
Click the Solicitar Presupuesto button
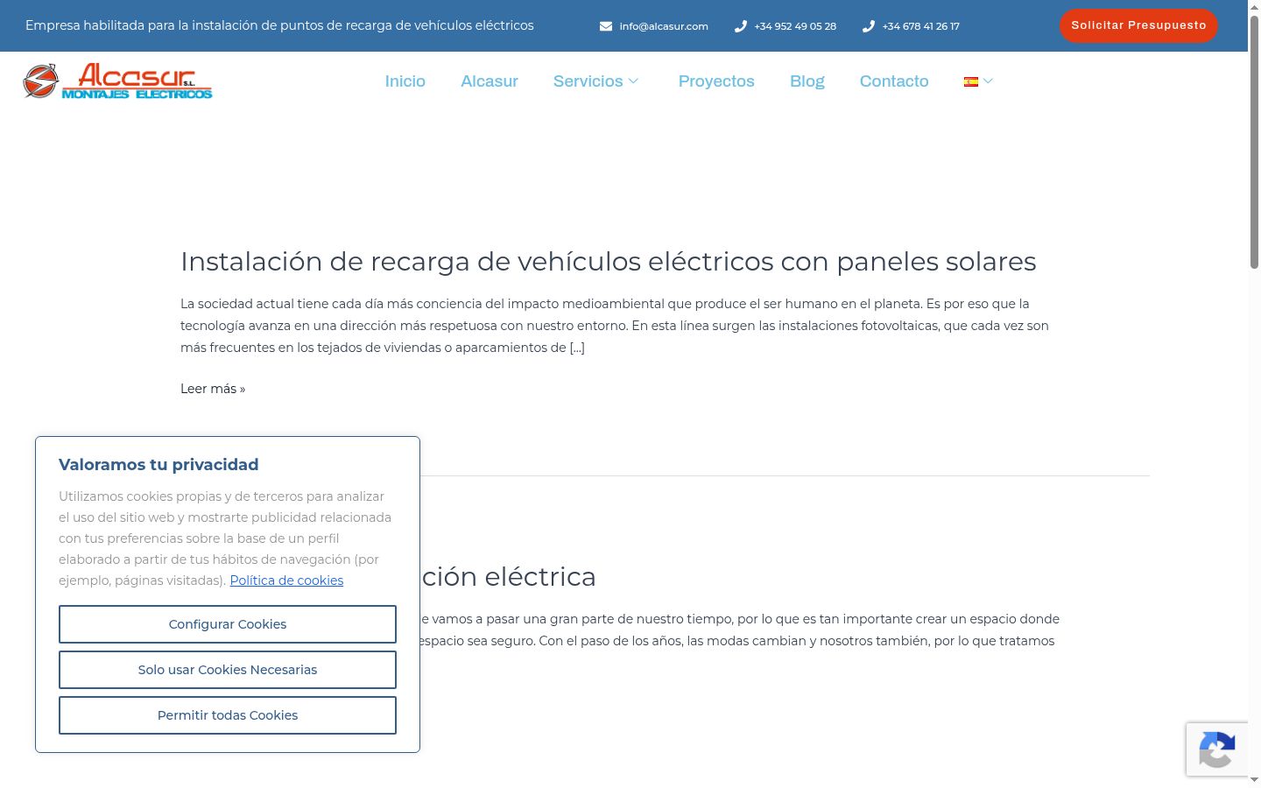tap(1138, 25)
